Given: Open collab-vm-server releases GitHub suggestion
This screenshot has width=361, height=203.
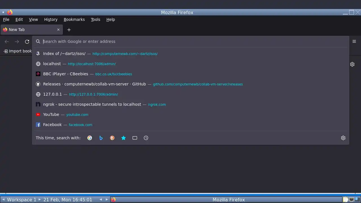Looking at the screenshot, I should pos(191,84).
